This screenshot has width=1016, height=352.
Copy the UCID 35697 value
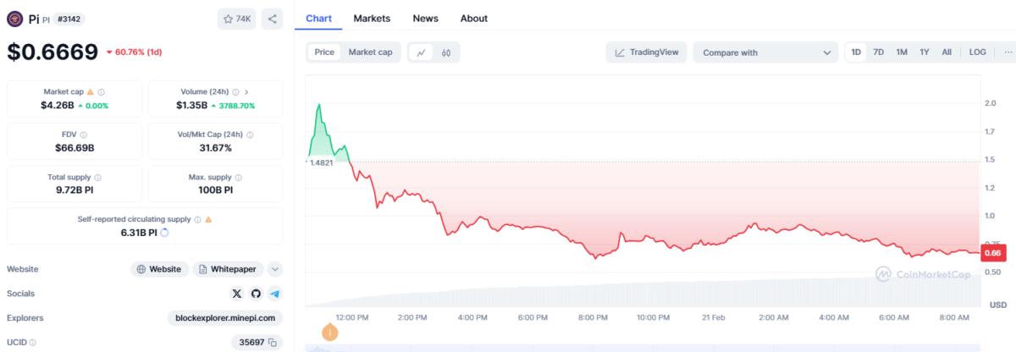click(272, 343)
